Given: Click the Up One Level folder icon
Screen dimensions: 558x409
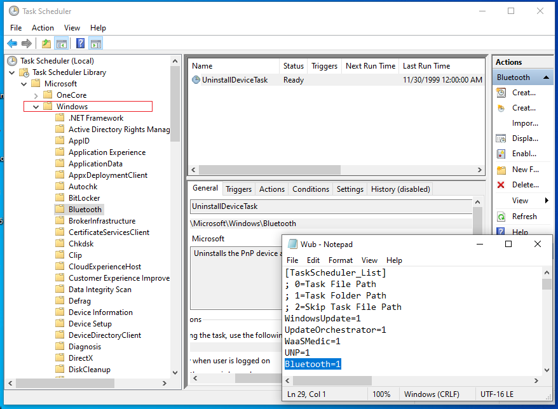Looking at the screenshot, I should click(46, 44).
